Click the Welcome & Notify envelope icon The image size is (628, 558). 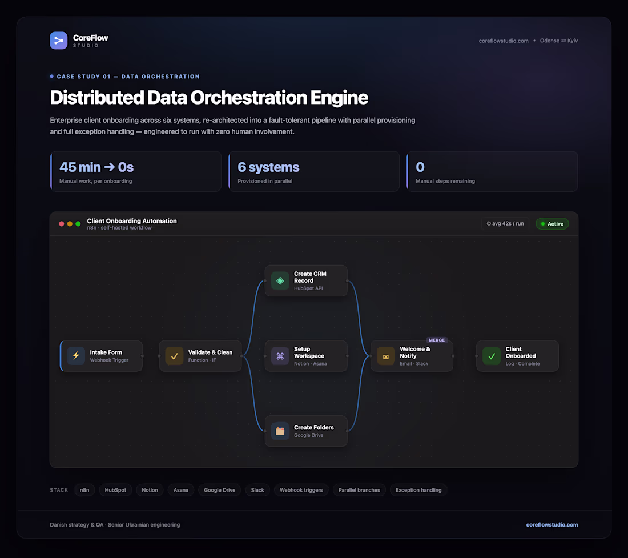click(x=386, y=356)
